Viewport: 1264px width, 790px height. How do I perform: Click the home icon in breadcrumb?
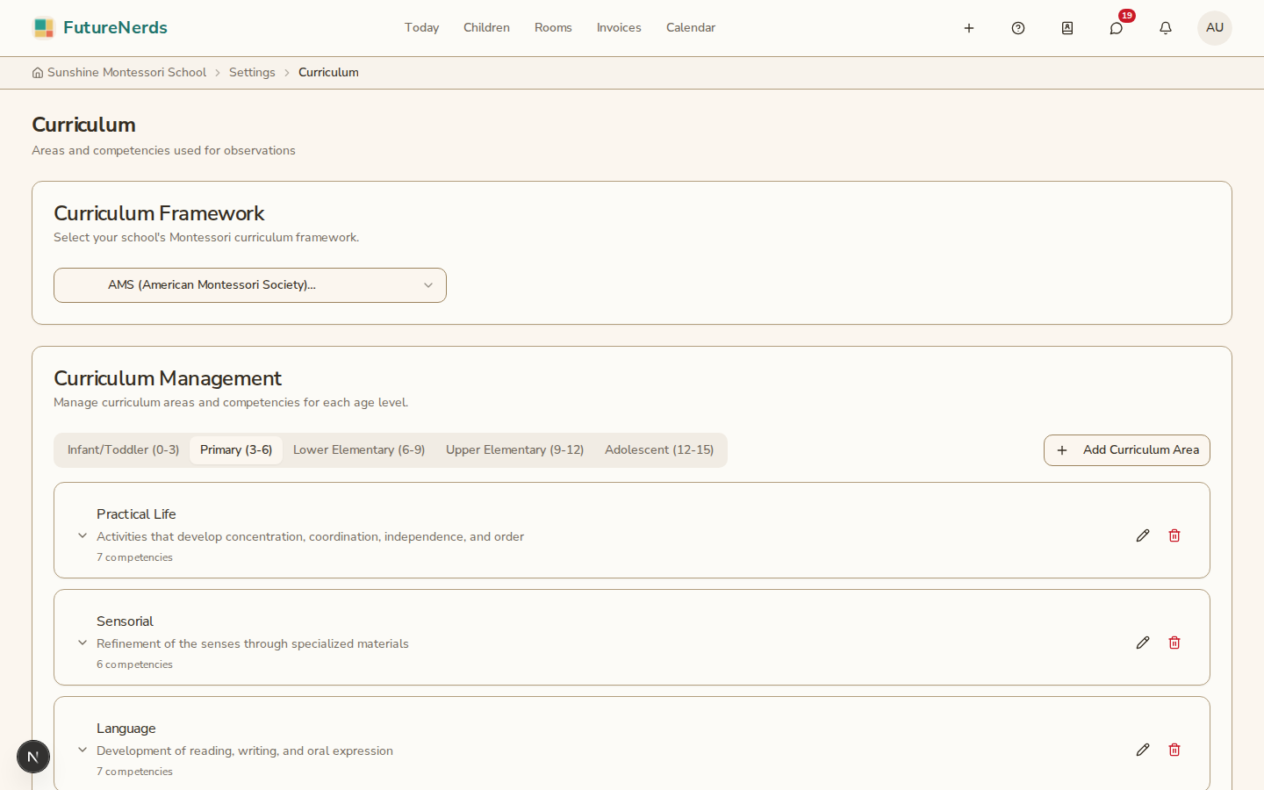coord(38,73)
